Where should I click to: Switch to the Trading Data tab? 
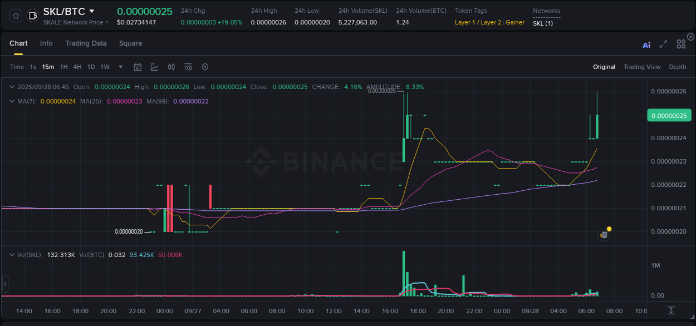coord(86,43)
